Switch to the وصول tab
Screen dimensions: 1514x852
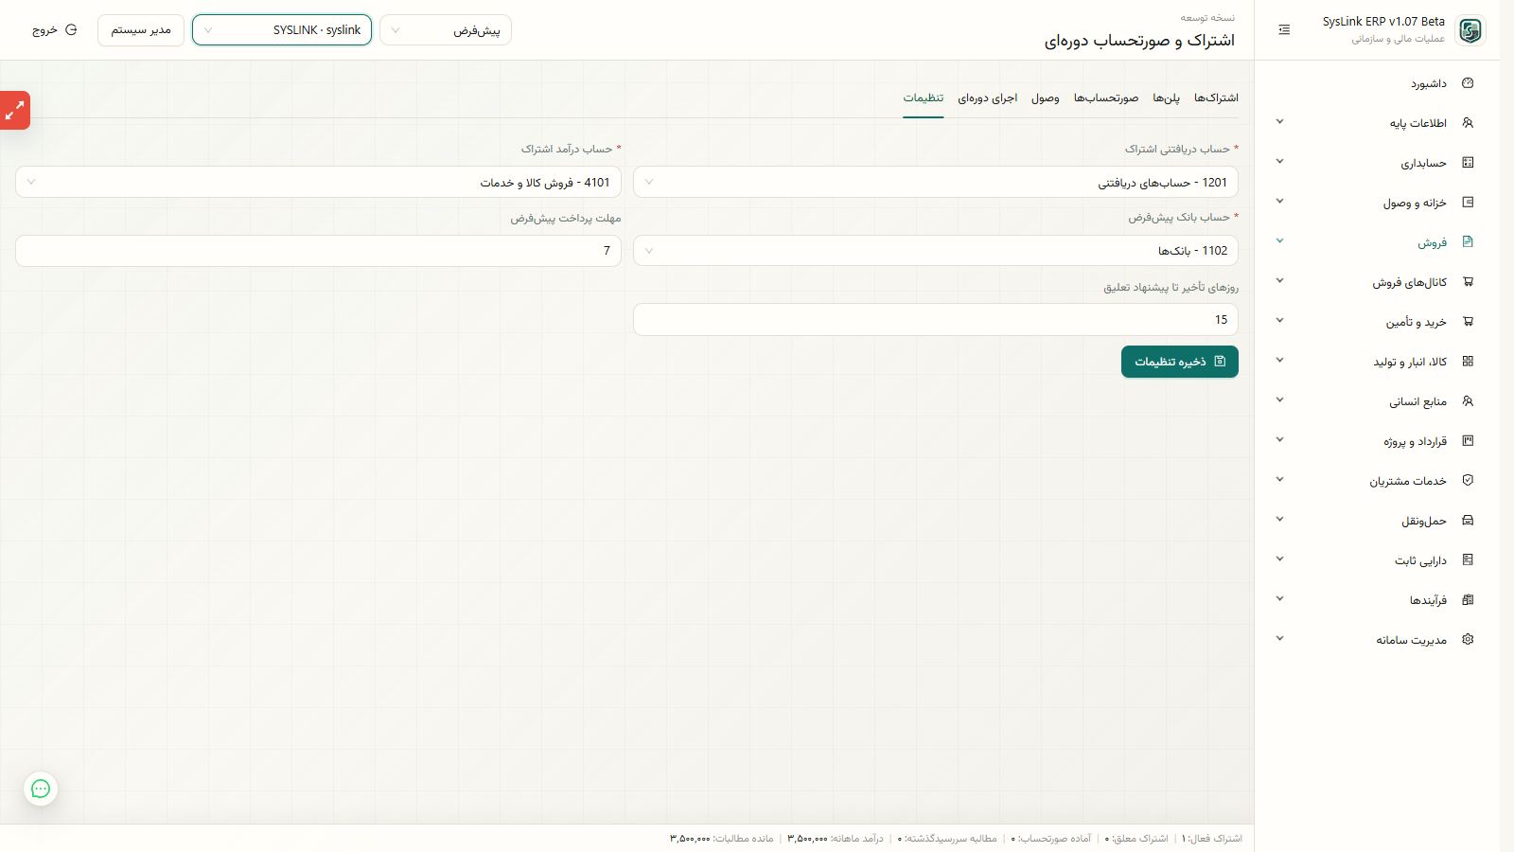(1046, 98)
